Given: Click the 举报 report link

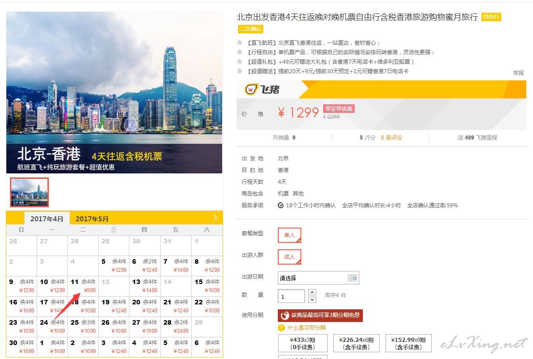Looking at the screenshot, I should coord(518,73).
